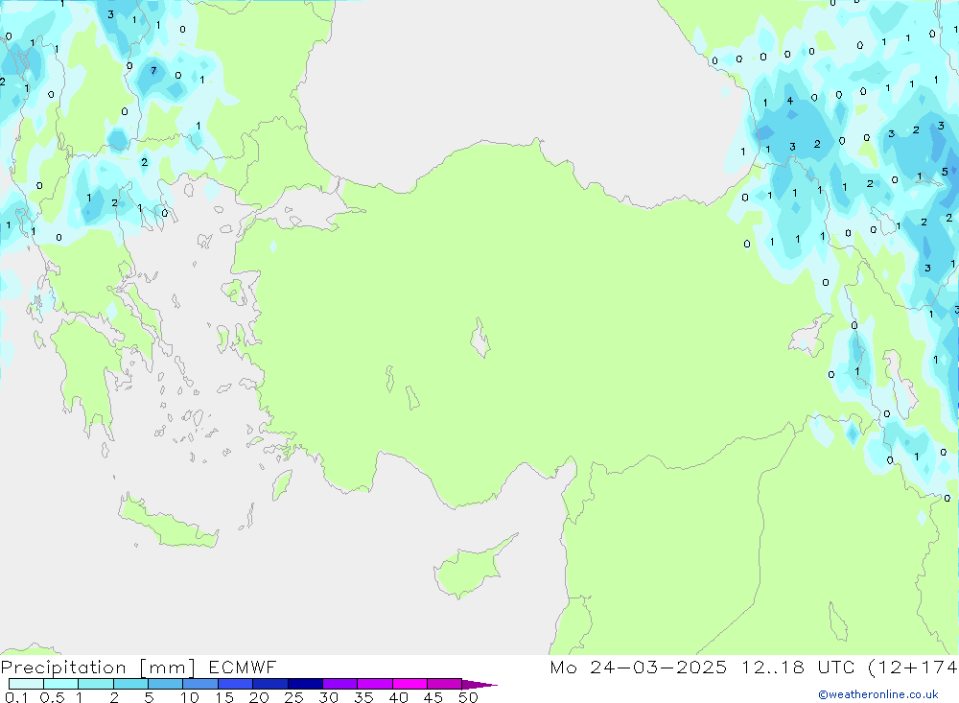The height and width of the screenshot is (703, 959).
Task: Pick the legend swatch between 0.5 and 1
Action: pos(61,684)
